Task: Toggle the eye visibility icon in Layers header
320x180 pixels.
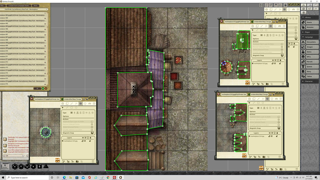Action: 273,60
